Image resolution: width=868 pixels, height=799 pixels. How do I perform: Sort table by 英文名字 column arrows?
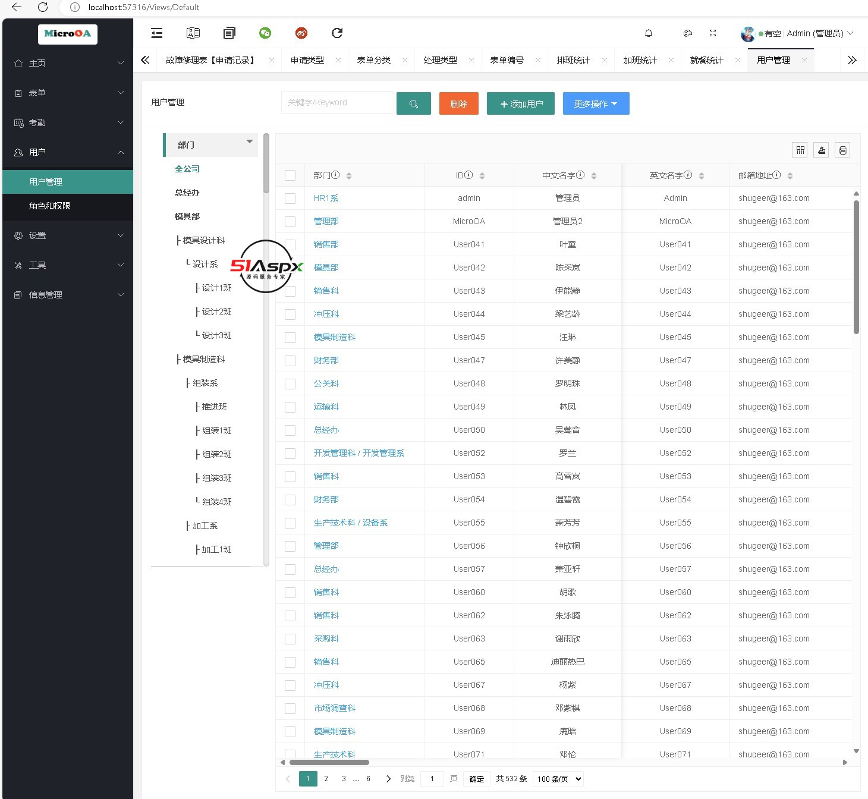pyautogui.click(x=702, y=175)
